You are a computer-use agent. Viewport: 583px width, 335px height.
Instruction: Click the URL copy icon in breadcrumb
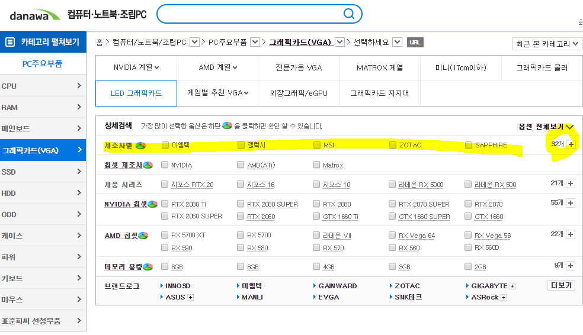click(x=415, y=42)
